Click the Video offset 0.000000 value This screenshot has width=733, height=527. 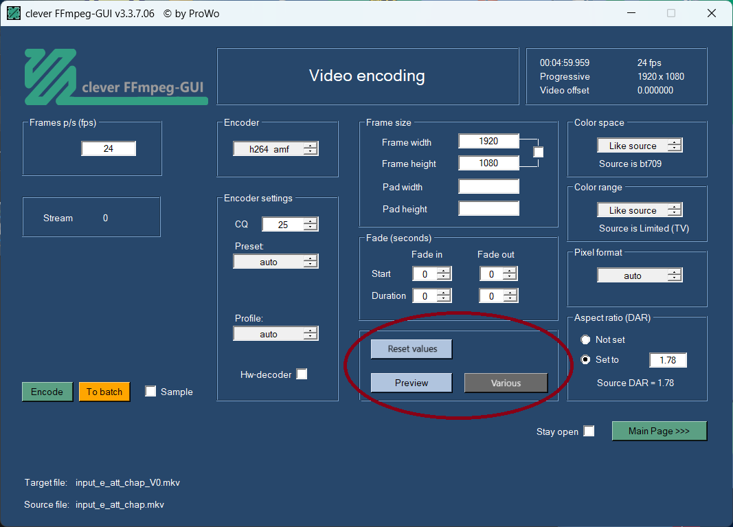655,90
